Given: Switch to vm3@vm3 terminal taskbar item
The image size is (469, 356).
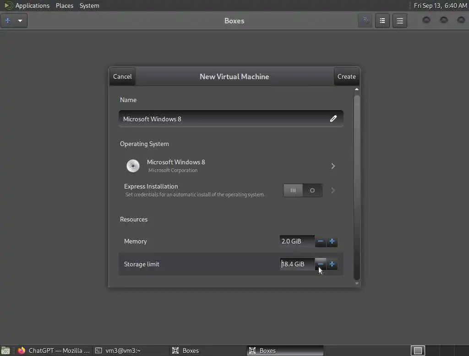Looking at the screenshot, I should (x=131, y=351).
